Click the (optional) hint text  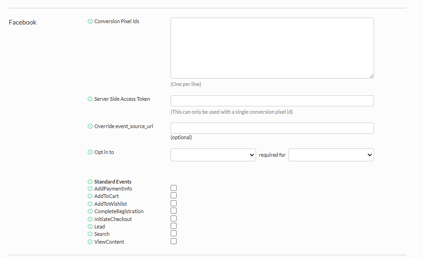181,137
